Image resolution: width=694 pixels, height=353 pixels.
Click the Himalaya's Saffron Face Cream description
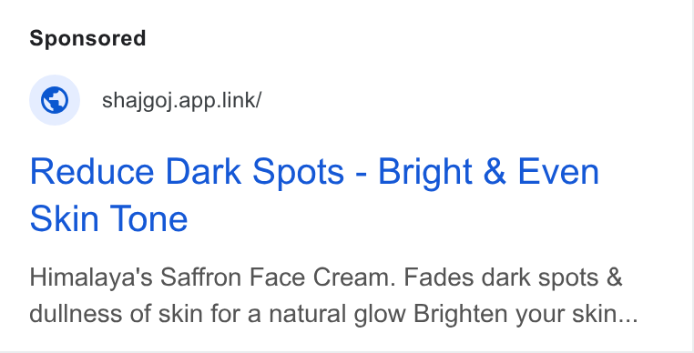(x=333, y=296)
